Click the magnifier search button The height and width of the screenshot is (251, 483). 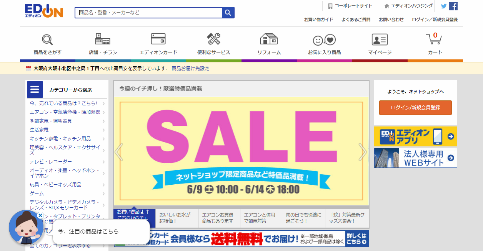click(x=228, y=13)
